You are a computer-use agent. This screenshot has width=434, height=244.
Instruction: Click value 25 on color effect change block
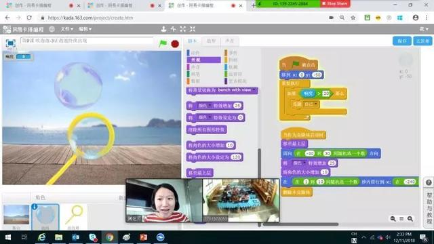(237, 106)
